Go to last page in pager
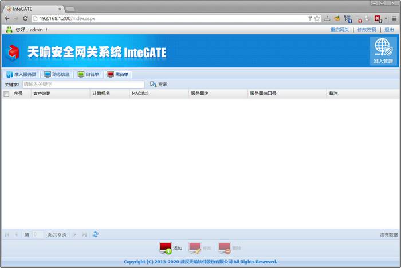 (x=84, y=234)
